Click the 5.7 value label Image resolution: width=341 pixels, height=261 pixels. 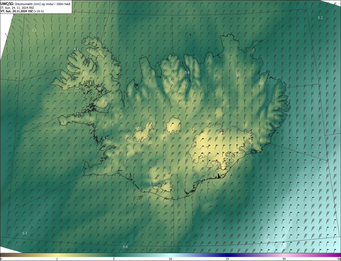(x=25, y=233)
